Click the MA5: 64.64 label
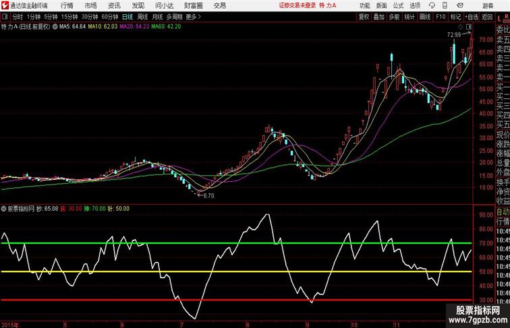Screen dimensions: 510x328 pyautogui.click(x=73, y=27)
